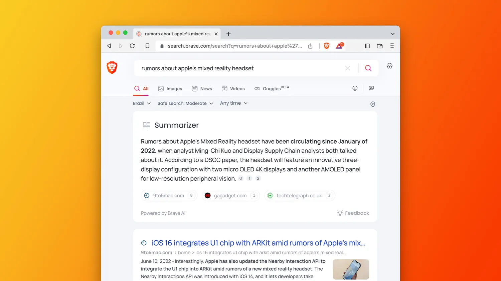Screen dimensions: 501x281
Task: Click the share icon in address bar
Action: pos(310,46)
